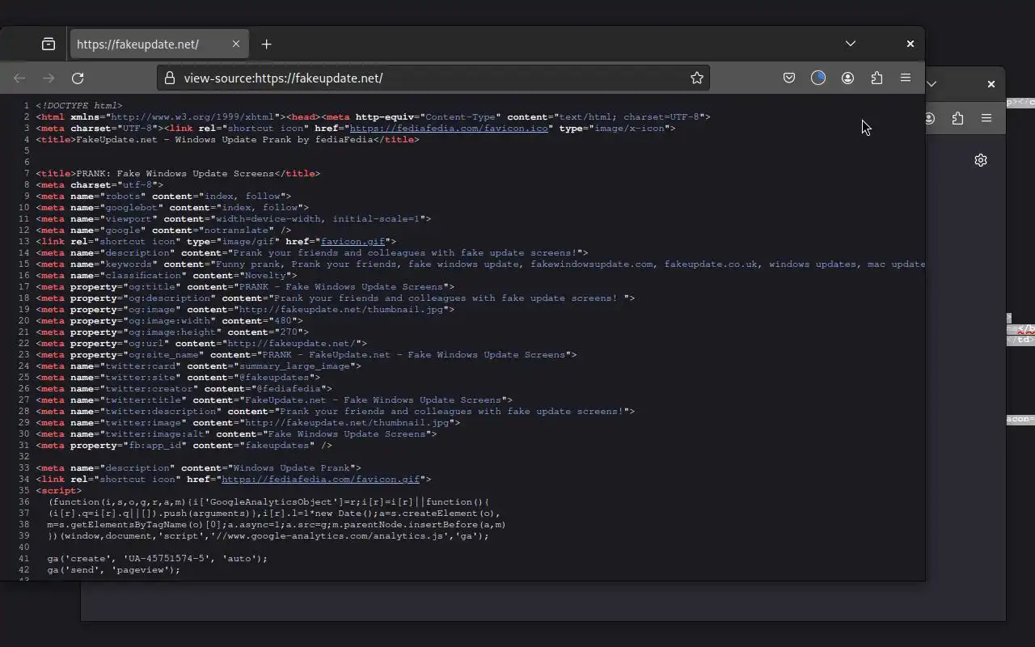Click the google-analytics.com/analytics.js text on line 39
The image size is (1035, 647).
[x=344, y=535]
